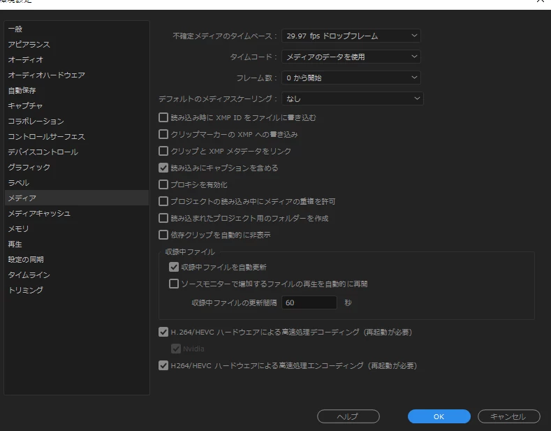Disable H264/HEVC hardware encoding checkbox
This screenshot has width=551, height=431.
(163, 365)
